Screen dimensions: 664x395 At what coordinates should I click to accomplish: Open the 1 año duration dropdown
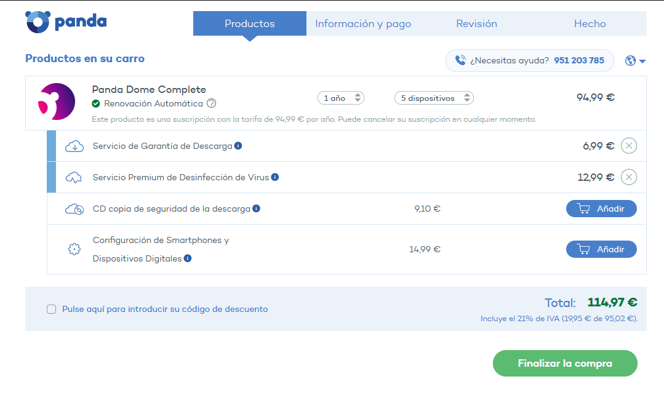pyautogui.click(x=341, y=98)
